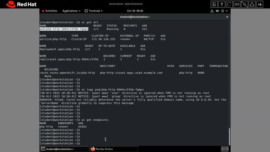This screenshot has width=270, height=152.
Task: Click the 'oc get all' command text
Action: [90, 22]
